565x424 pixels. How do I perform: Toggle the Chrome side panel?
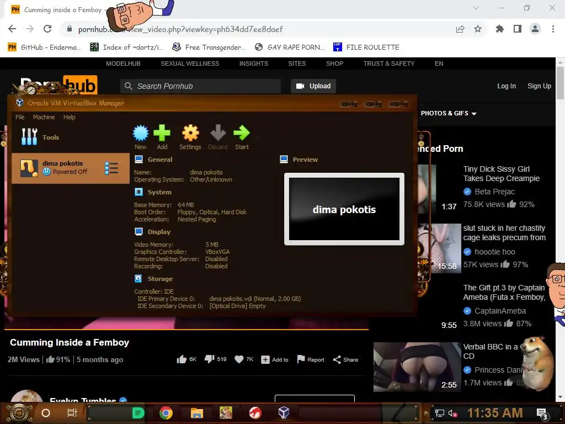pos(518,29)
